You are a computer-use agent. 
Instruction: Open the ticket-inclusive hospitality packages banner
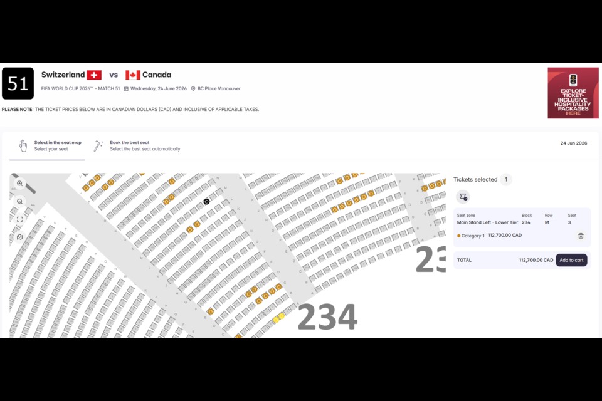tap(573, 93)
